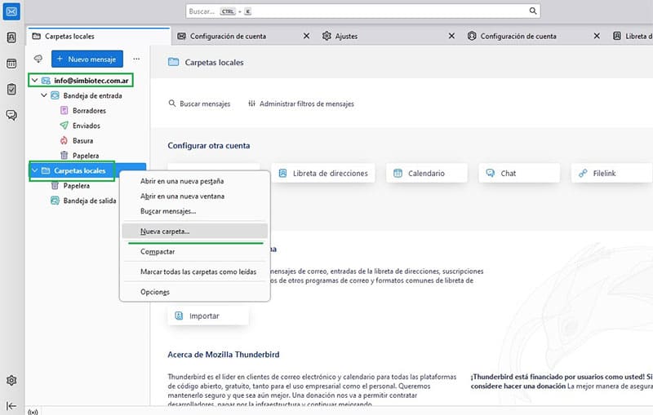Click the get messages cloud icon
Screen dimensions: 653x415
pyautogui.click(x=38, y=59)
